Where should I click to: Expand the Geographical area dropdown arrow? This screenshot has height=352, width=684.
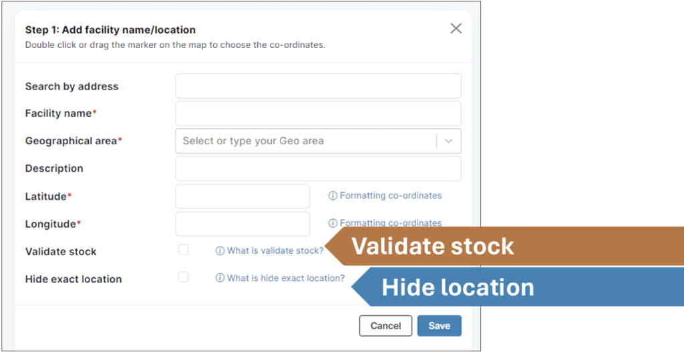pyautogui.click(x=448, y=141)
